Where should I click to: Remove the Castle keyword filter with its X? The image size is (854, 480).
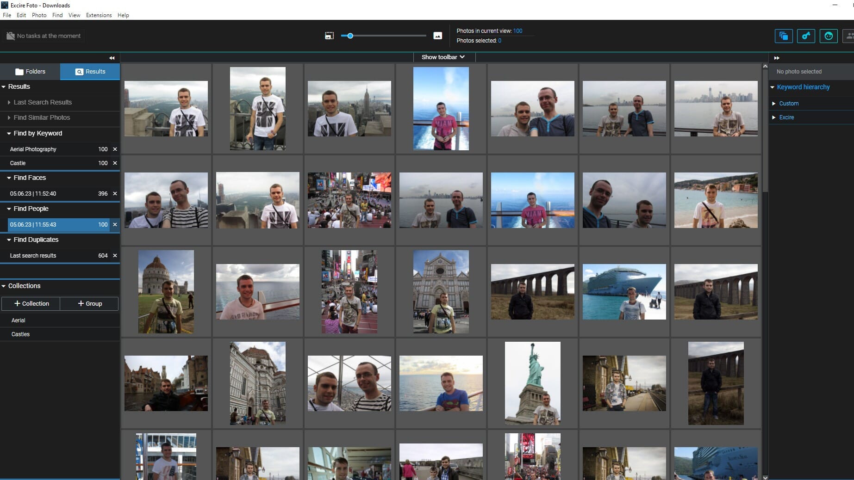pos(114,163)
